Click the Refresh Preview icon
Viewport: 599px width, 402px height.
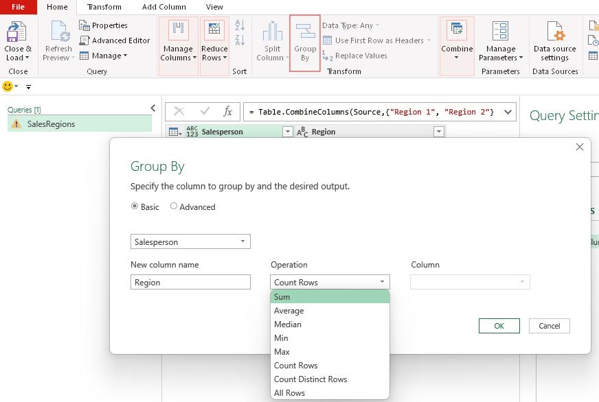(x=60, y=32)
